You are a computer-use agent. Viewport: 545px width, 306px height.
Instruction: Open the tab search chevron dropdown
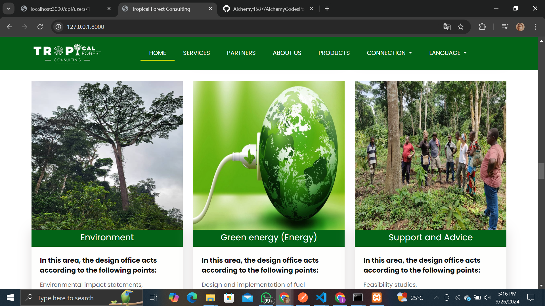point(9,8)
